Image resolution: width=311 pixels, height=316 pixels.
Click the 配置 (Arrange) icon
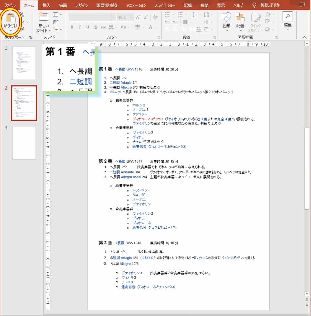(240, 18)
